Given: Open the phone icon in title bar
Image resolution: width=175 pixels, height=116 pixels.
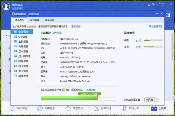Looking at the screenshot, I should 149,4.
